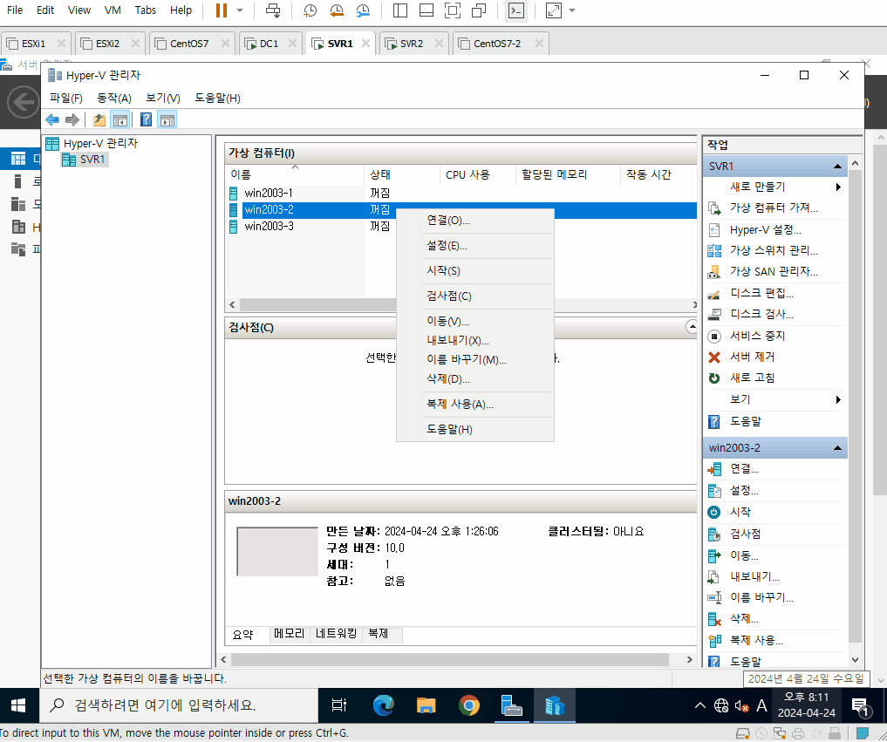Open the taskbar clock and date
This screenshot has width=887, height=742.
coord(806,705)
